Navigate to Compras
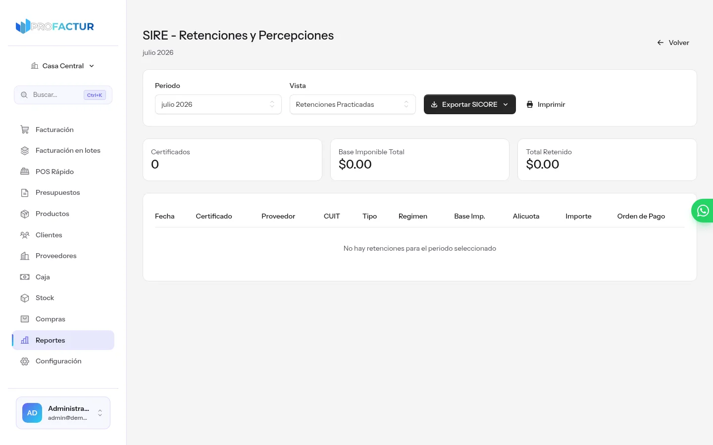 (63, 319)
